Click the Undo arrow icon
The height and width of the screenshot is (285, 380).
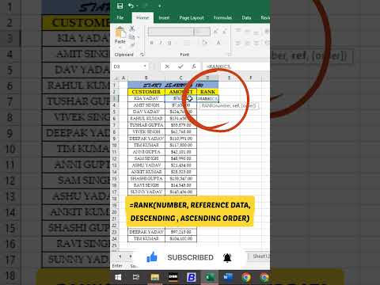131,6
